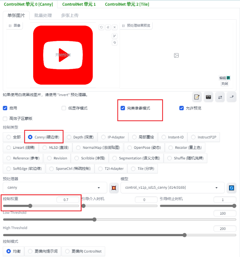Click the 控制权重 value field showing 0.7
Viewport: 240px width, 257px height.
point(68,200)
